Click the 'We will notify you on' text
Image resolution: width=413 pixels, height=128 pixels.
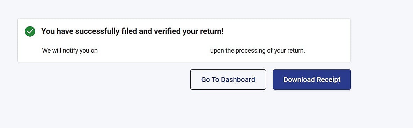point(70,51)
